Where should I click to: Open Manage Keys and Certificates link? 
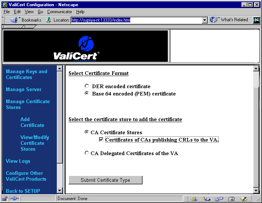tap(26, 74)
